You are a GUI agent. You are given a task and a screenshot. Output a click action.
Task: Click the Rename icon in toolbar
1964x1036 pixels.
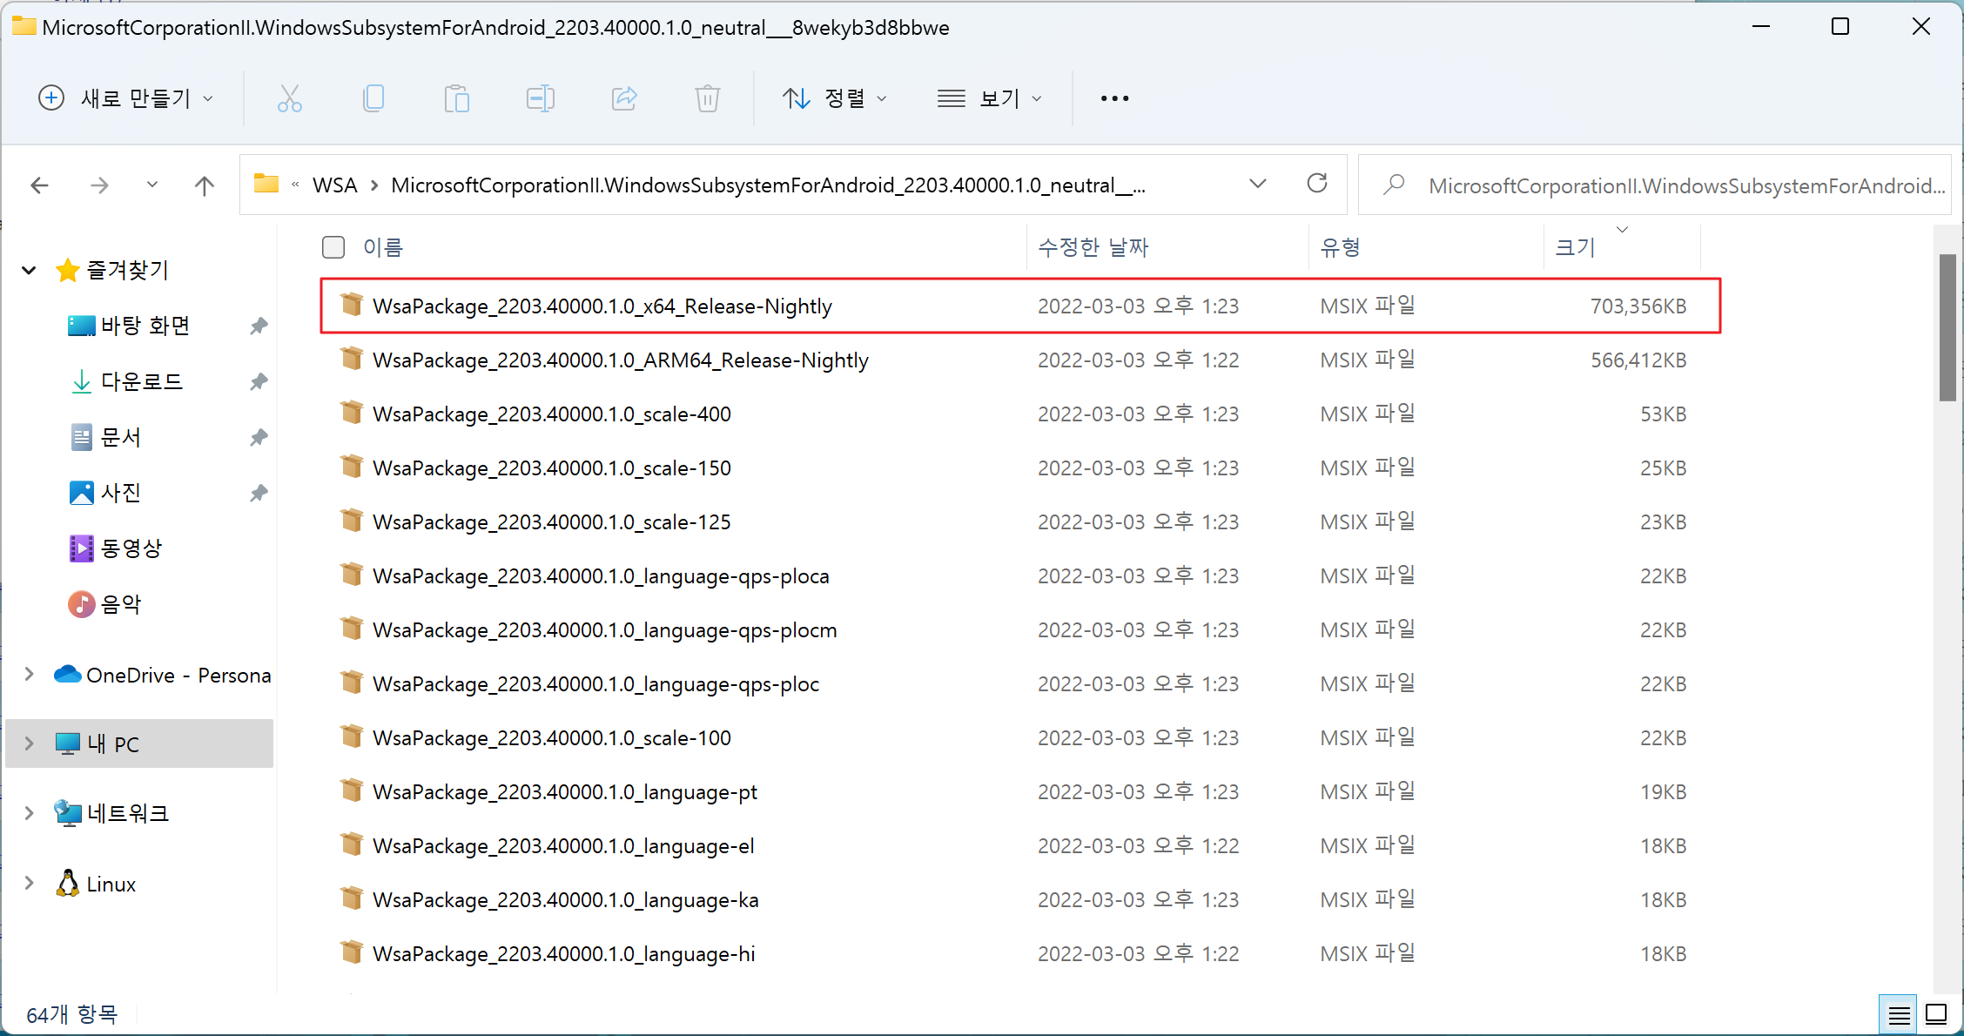click(540, 98)
